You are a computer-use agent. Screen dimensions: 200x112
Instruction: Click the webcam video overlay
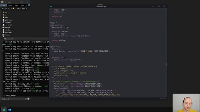coord(186,103)
